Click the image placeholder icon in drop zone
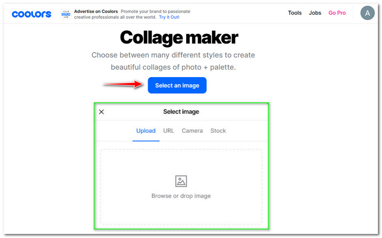Viewport: 382px width, 238px height. click(x=181, y=181)
